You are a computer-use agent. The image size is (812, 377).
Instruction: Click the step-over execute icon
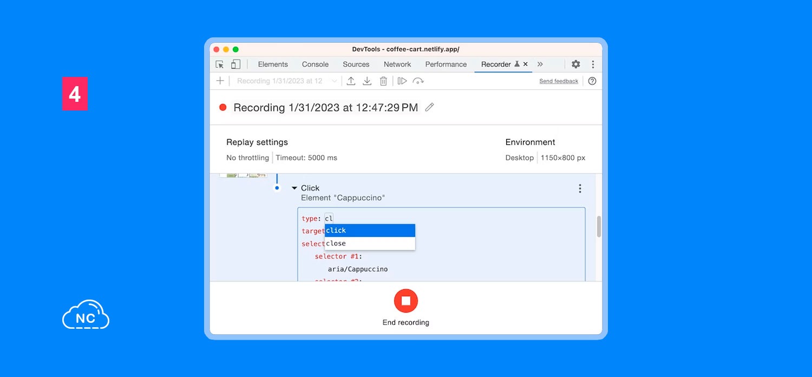418,81
